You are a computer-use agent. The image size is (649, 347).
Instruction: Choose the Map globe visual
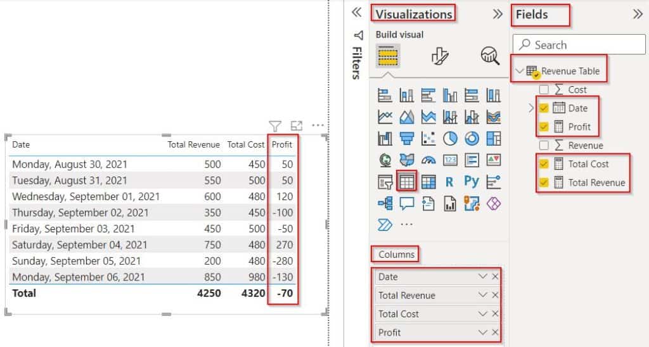click(385, 160)
